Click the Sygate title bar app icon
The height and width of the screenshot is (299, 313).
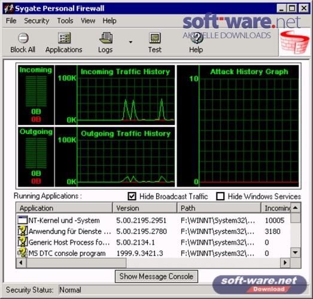coord(9,8)
